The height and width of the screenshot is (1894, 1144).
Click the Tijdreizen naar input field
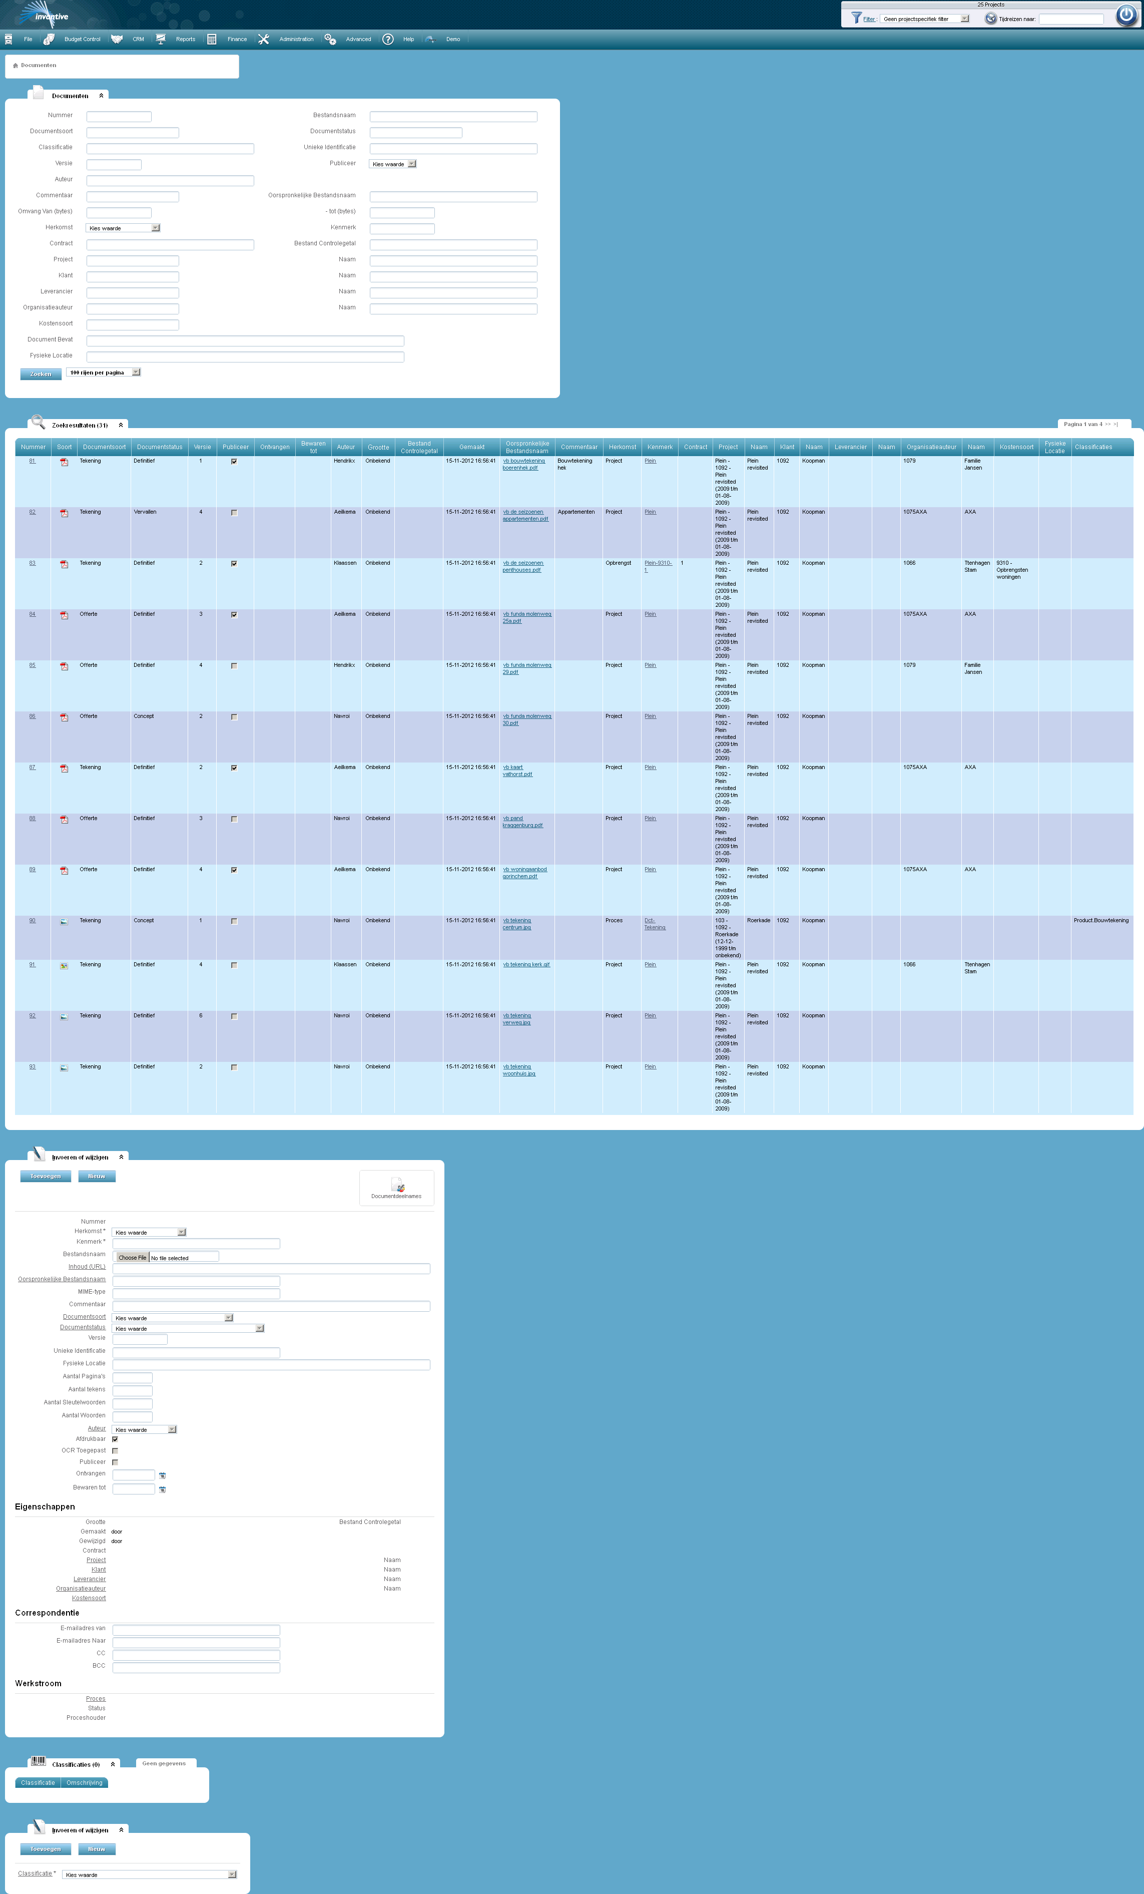point(1071,19)
